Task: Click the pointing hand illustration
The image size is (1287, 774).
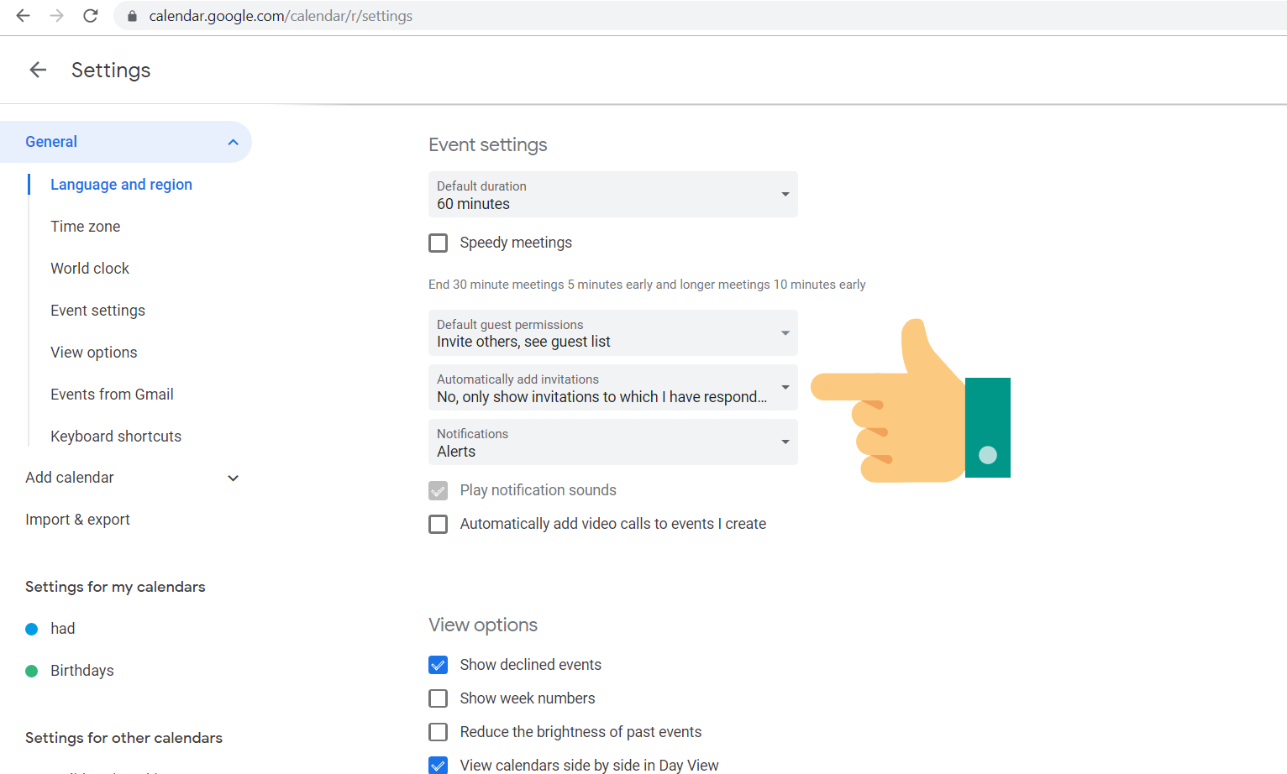Action: (911, 403)
